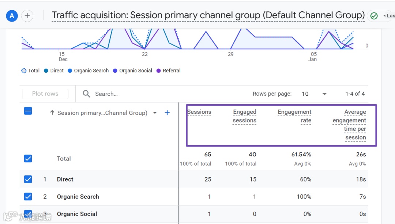This screenshot has height=224, width=395.
Task: Uncheck the Direct row checkbox
Action: 28,179
